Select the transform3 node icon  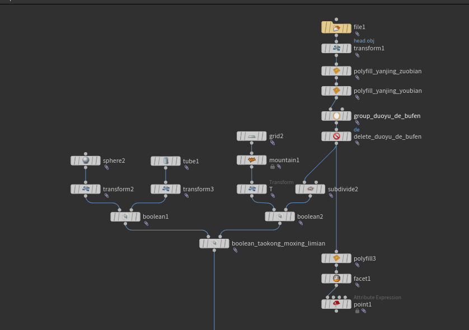166,189
